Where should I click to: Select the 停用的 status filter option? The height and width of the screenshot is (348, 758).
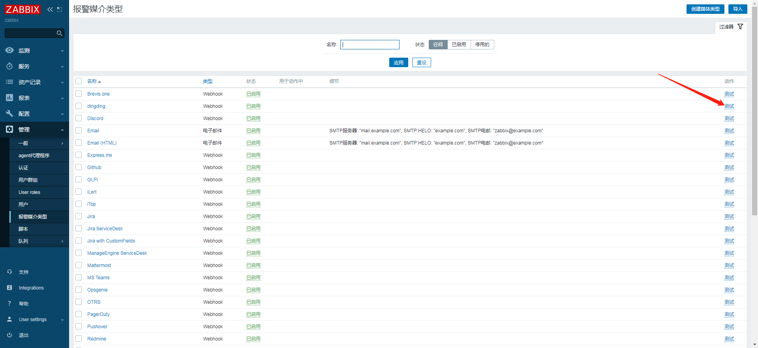coord(482,45)
